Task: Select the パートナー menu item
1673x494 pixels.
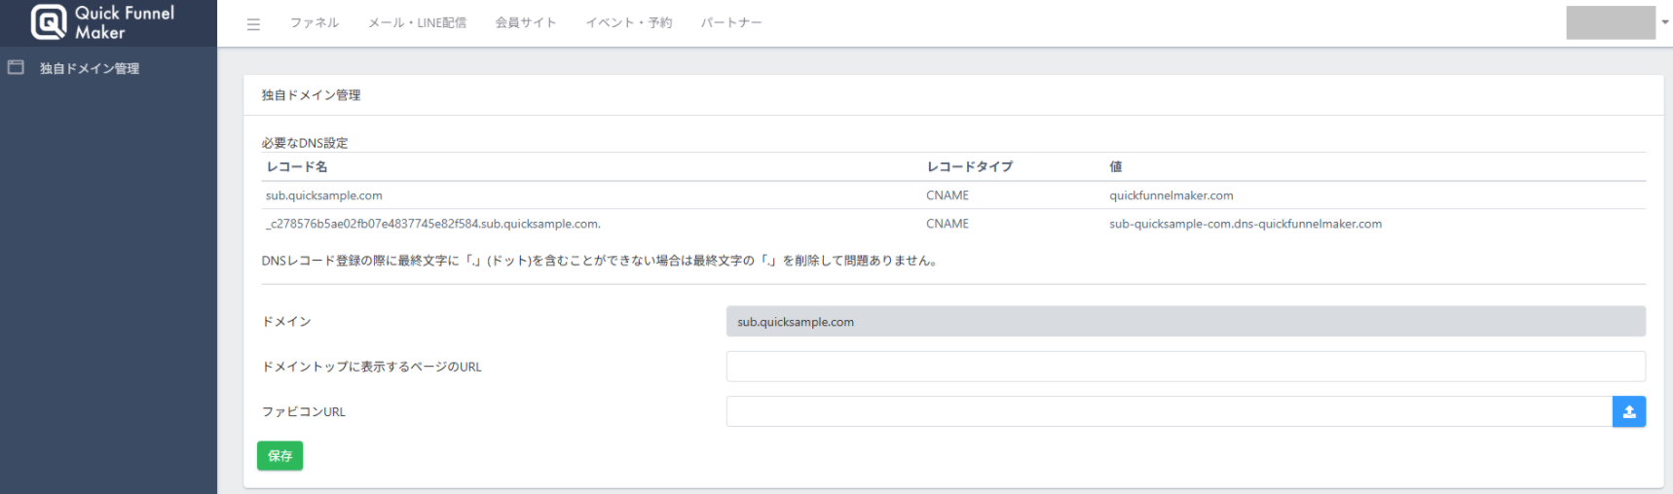Action: (x=730, y=23)
